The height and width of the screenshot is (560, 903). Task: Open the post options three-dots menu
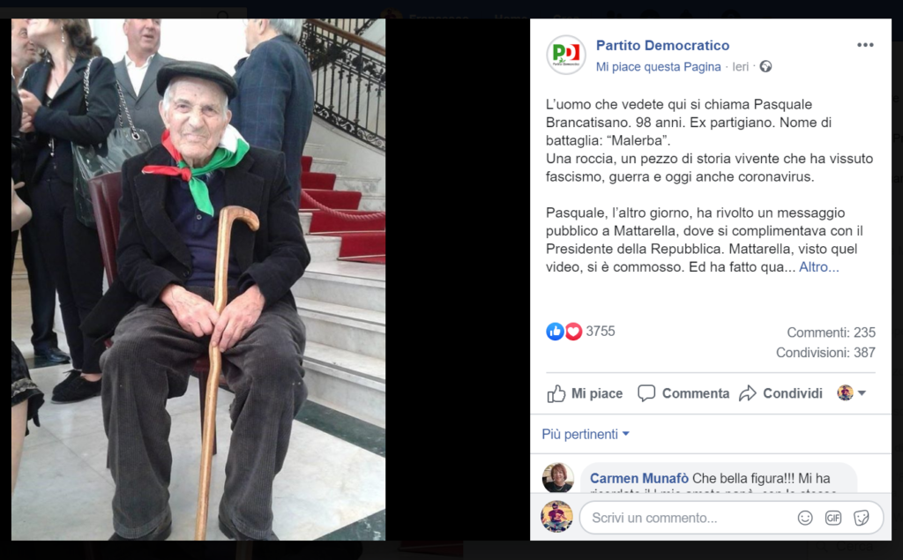(865, 45)
